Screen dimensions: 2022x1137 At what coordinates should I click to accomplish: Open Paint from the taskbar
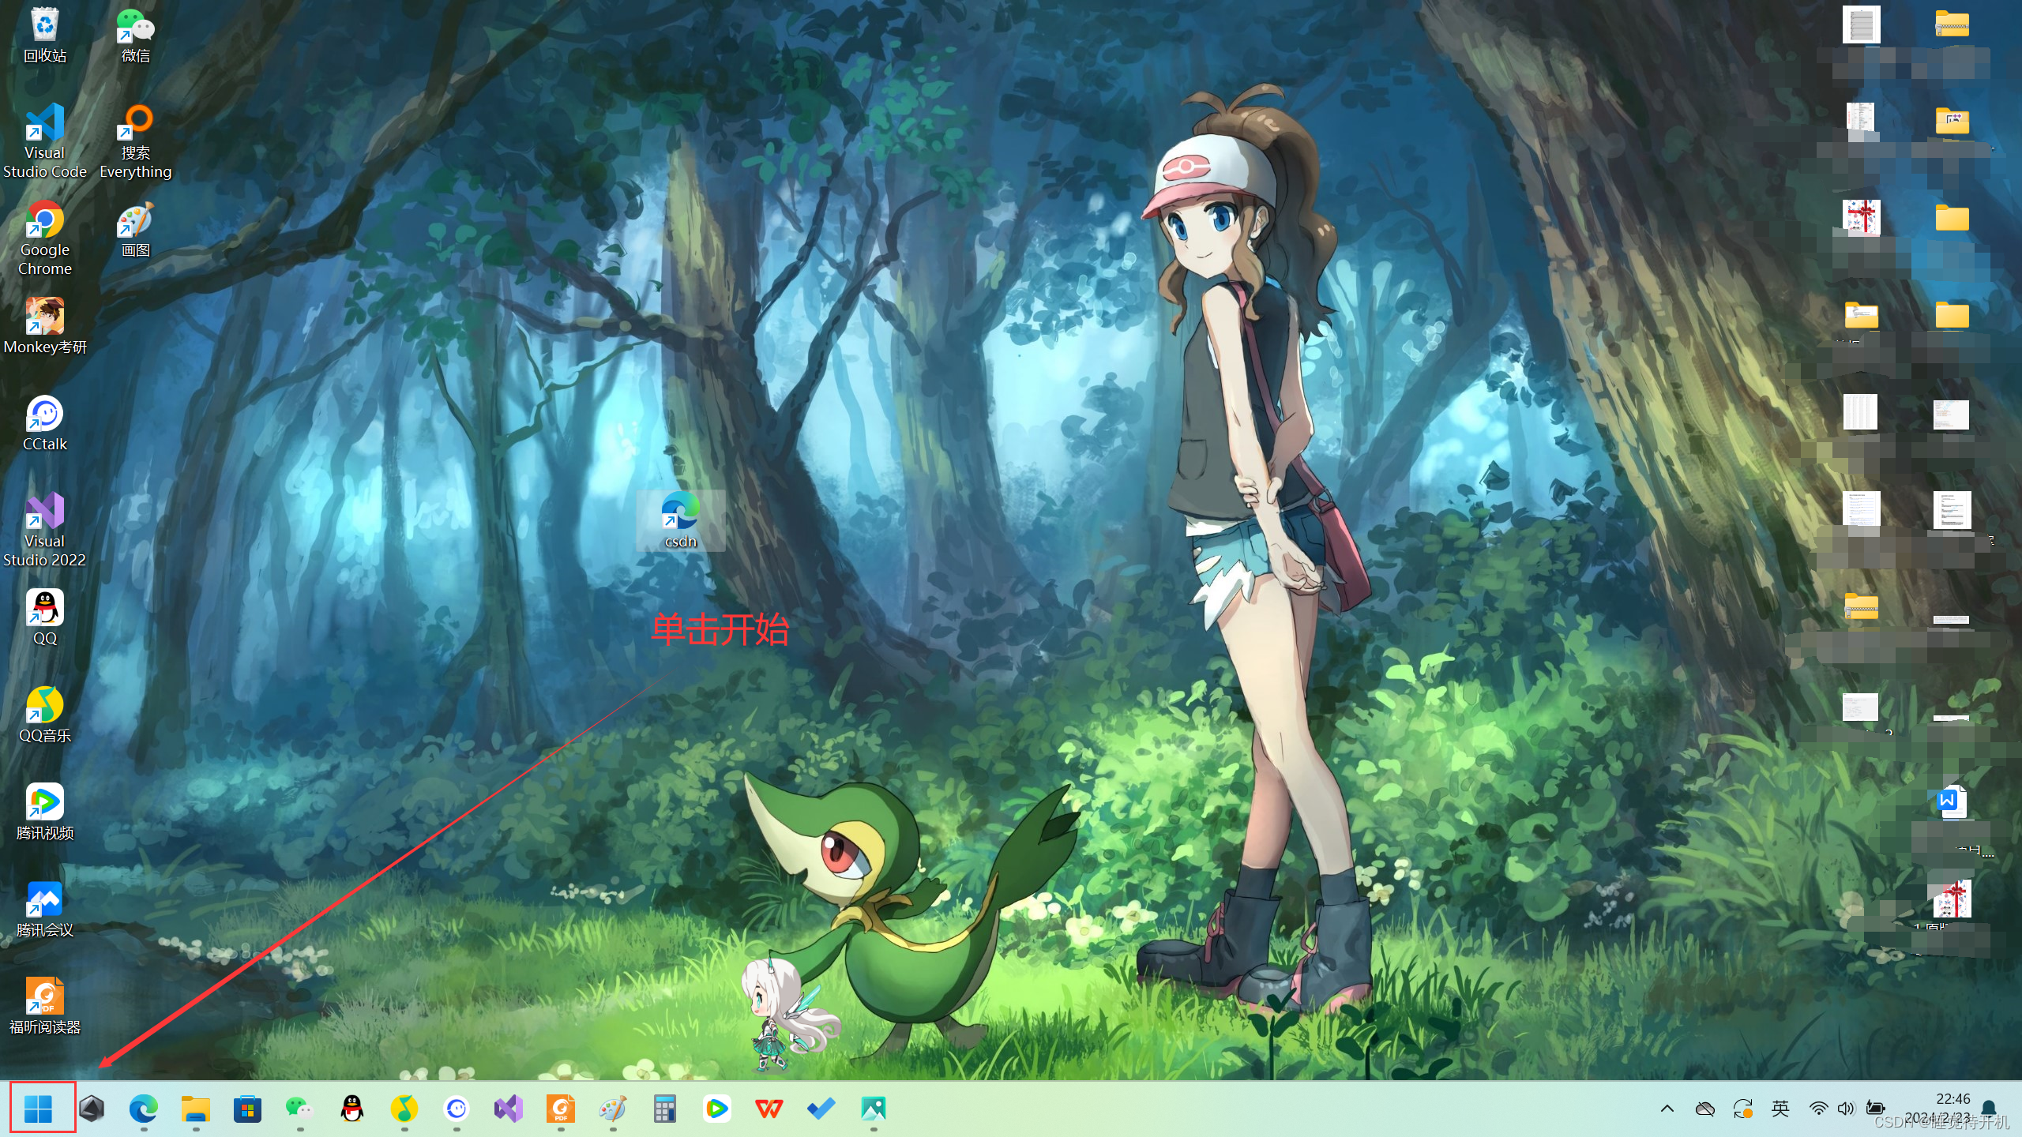[613, 1109]
